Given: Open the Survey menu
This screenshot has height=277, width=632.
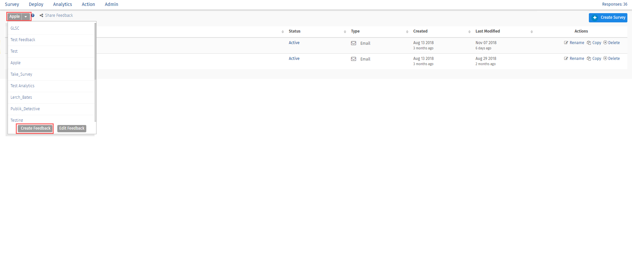Looking at the screenshot, I should [x=12, y=4].
